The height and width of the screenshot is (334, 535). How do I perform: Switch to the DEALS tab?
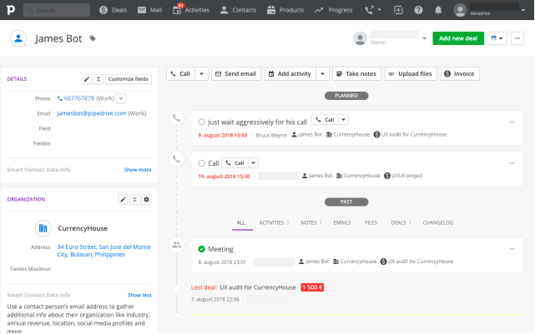point(401,222)
